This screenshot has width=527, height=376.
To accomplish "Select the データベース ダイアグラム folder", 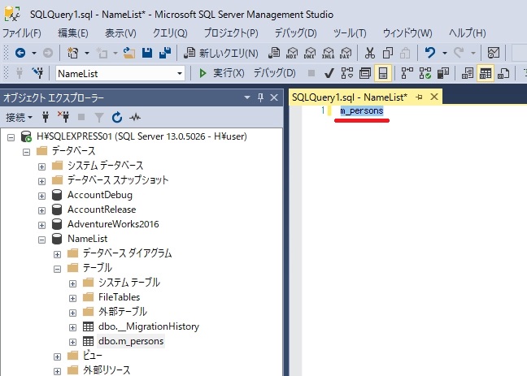I will coord(127,253).
